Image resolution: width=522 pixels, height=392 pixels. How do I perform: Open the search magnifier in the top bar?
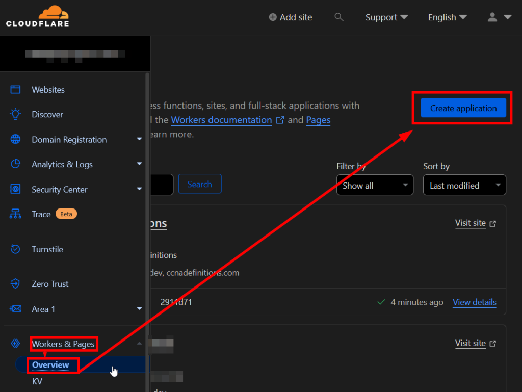pyautogui.click(x=338, y=17)
